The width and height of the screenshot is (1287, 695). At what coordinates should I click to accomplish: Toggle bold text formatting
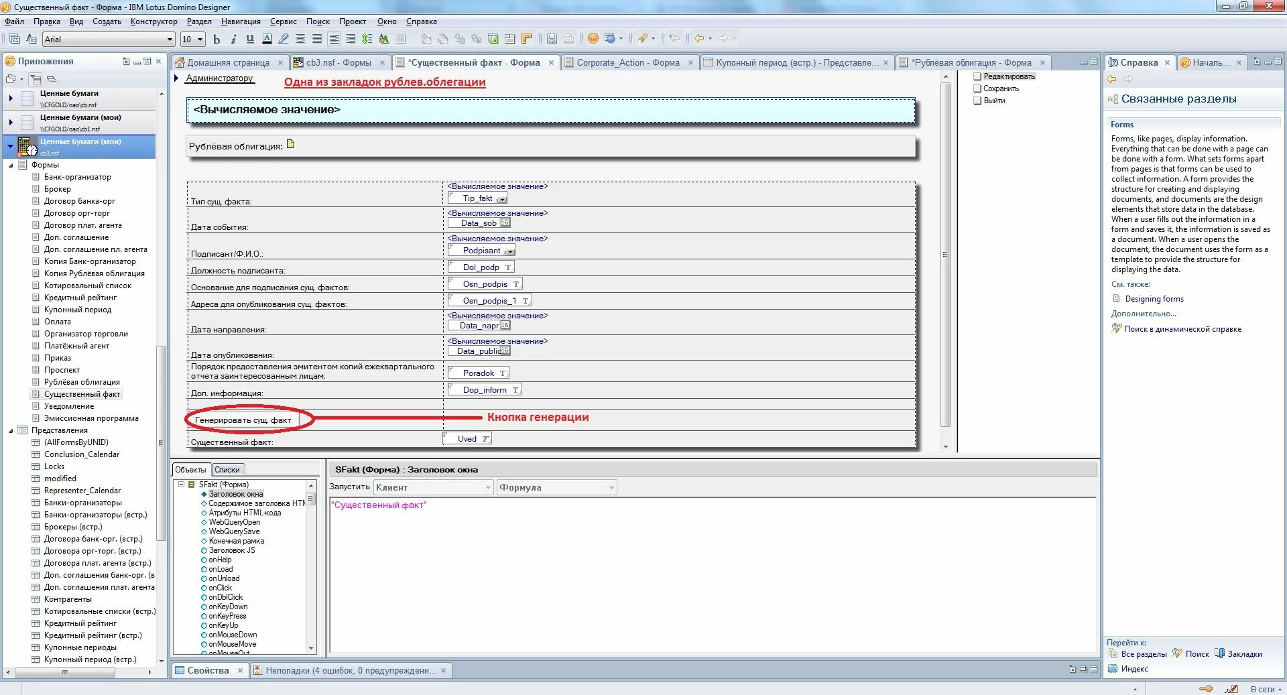point(216,40)
